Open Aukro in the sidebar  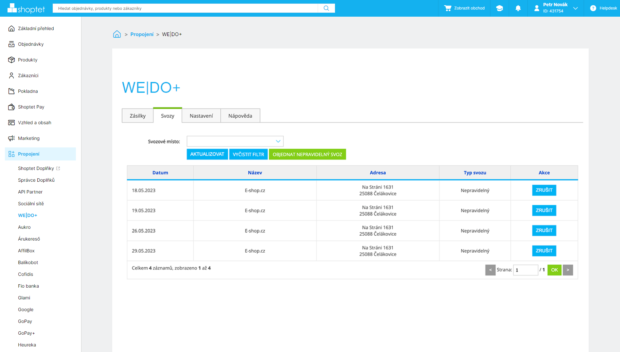coord(24,227)
